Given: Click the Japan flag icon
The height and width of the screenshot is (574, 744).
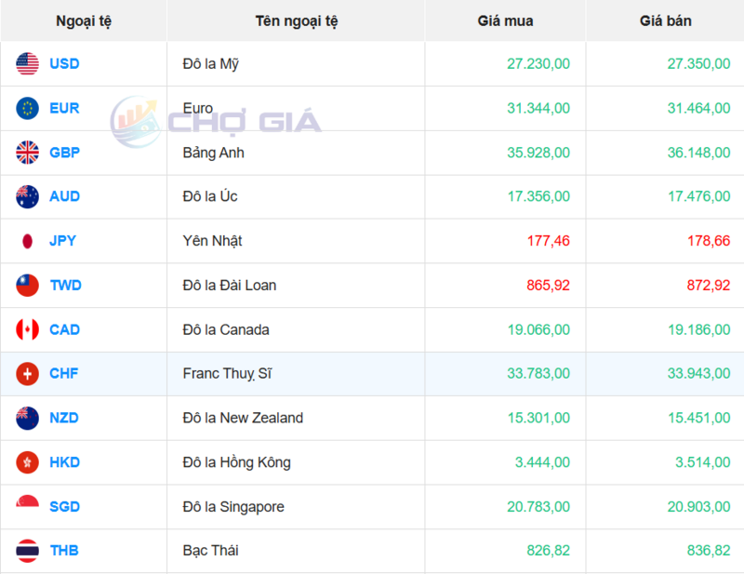Looking at the screenshot, I should (27, 241).
